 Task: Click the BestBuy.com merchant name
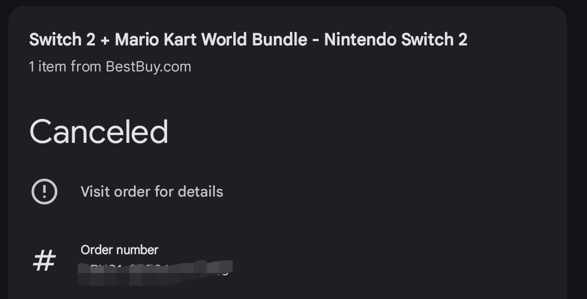148,66
